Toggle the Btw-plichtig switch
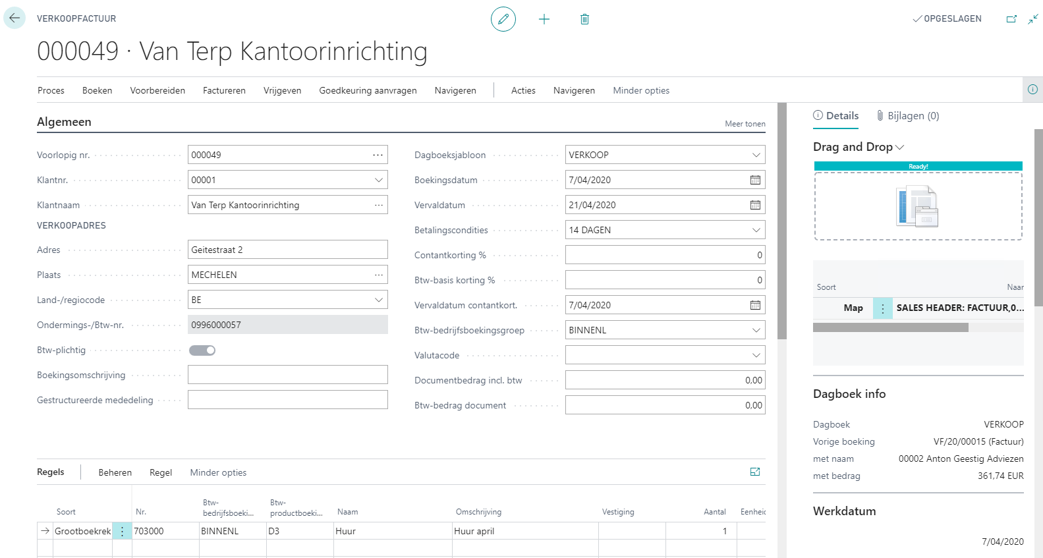Screen dimensions: 1043x558 202,350
